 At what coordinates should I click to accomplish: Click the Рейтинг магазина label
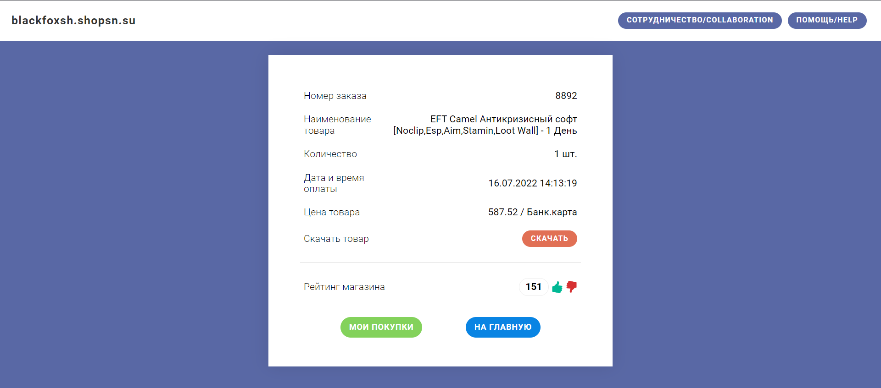click(344, 287)
